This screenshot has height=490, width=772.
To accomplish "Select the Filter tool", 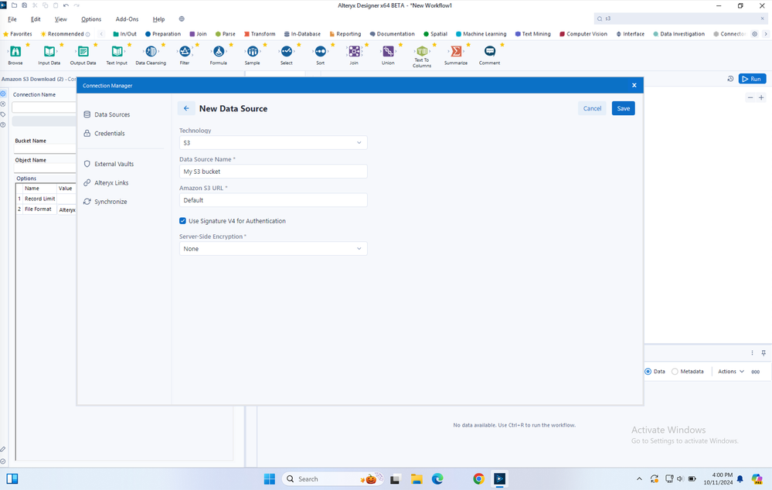I will tap(185, 55).
